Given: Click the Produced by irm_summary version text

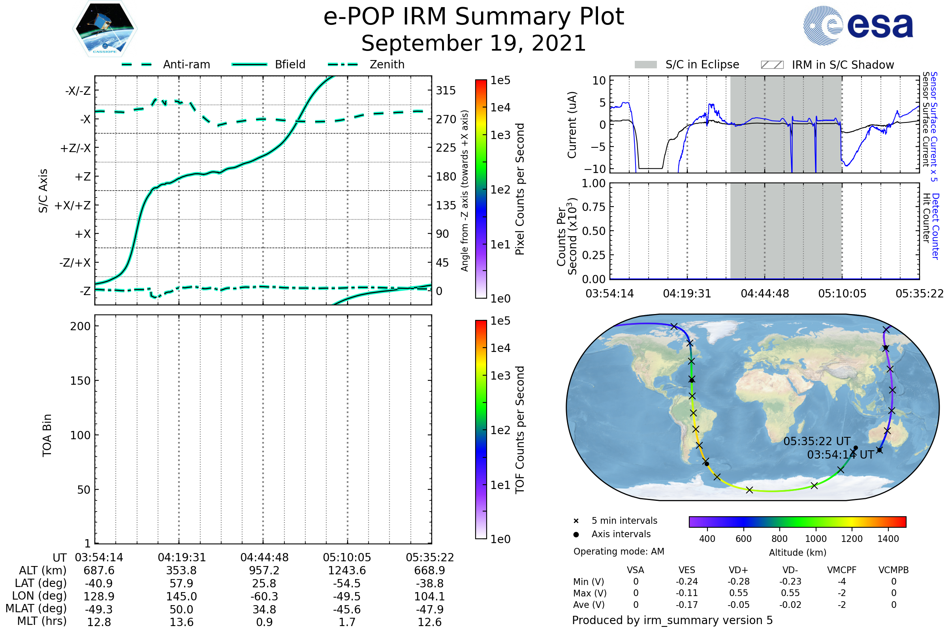Looking at the screenshot, I should point(672,620).
